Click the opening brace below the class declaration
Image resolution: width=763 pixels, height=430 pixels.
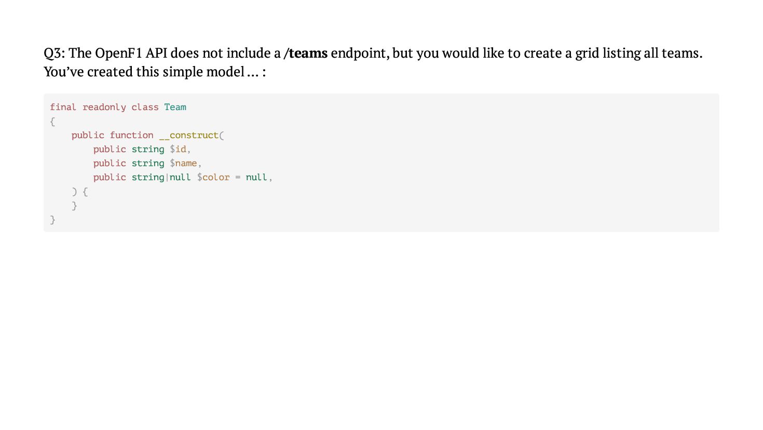[52, 122]
